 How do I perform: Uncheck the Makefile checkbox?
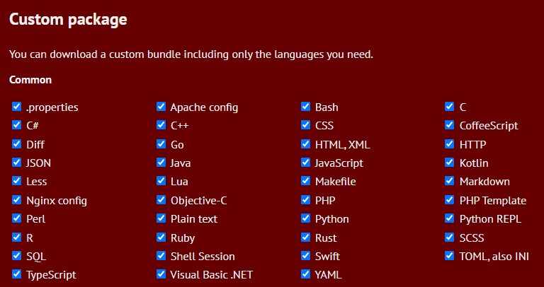(x=305, y=181)
